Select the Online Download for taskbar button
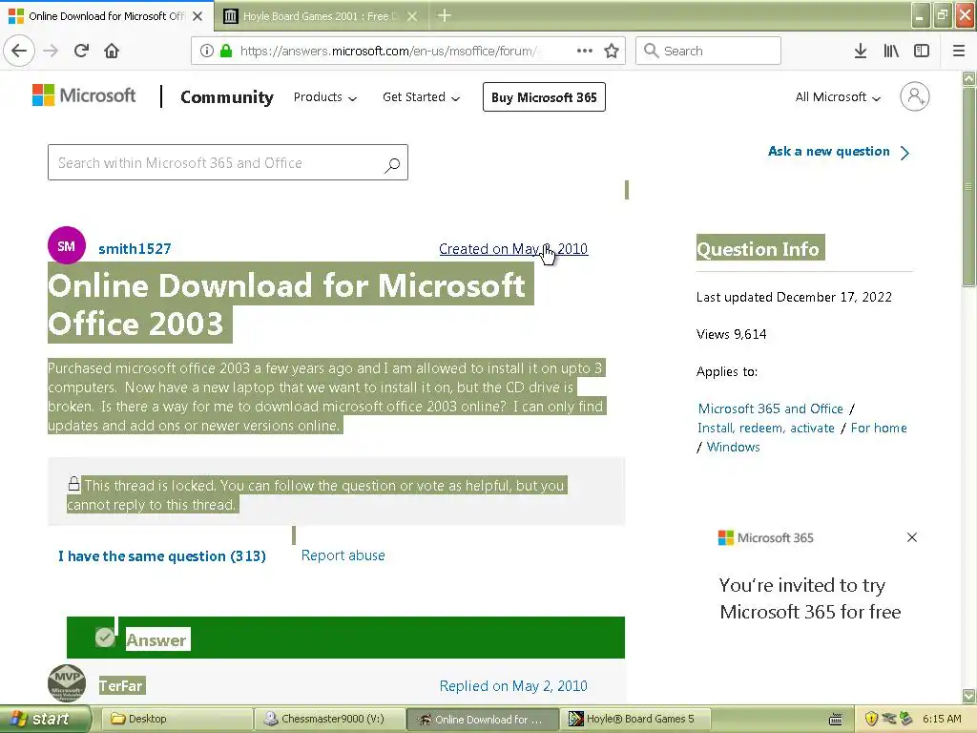977x733 pixels. (x=482, y=720)
